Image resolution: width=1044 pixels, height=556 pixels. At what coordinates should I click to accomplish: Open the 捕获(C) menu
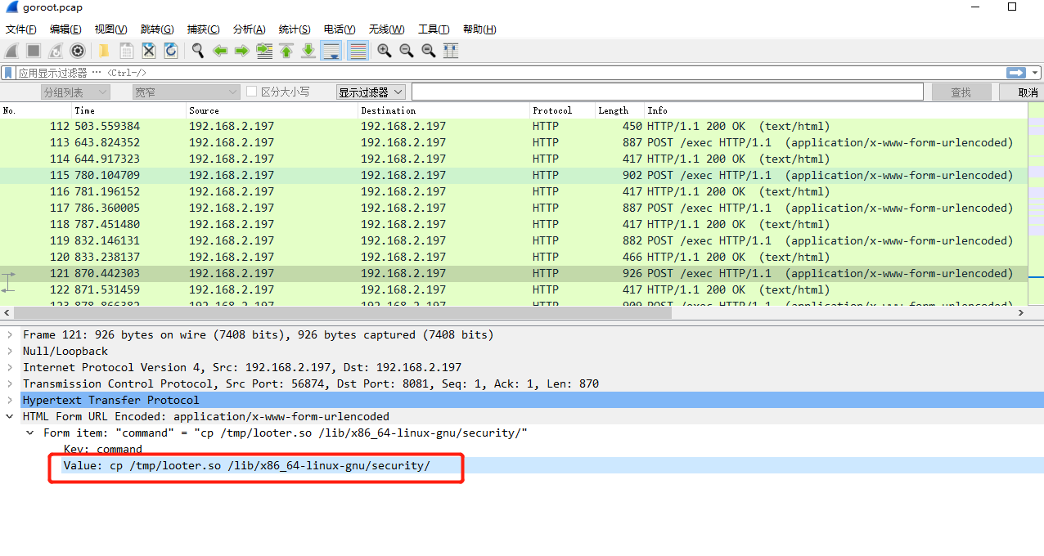click(x=204, y=29)
